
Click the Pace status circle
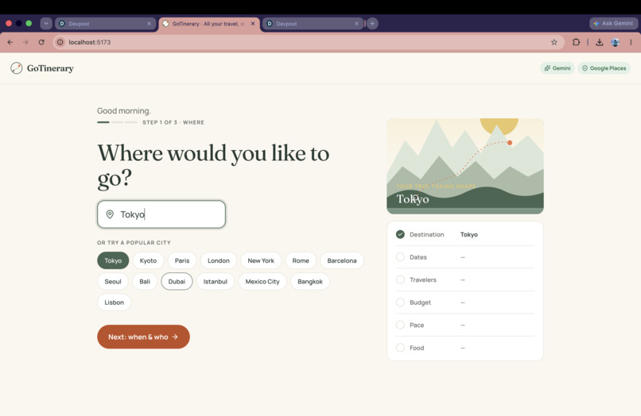[400, 325]
